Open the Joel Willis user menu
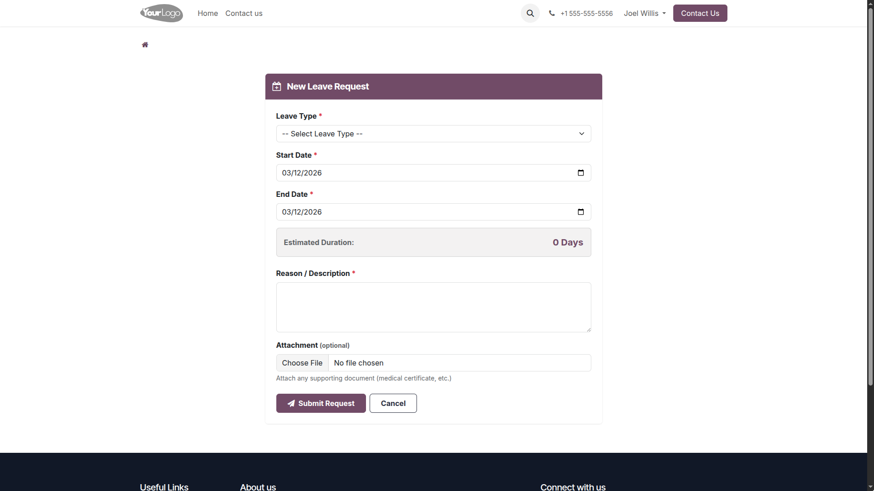874x491 pixels. click(645, 13)
